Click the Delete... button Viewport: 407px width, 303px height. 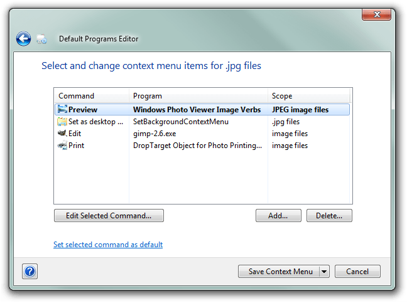coord(329,216)
